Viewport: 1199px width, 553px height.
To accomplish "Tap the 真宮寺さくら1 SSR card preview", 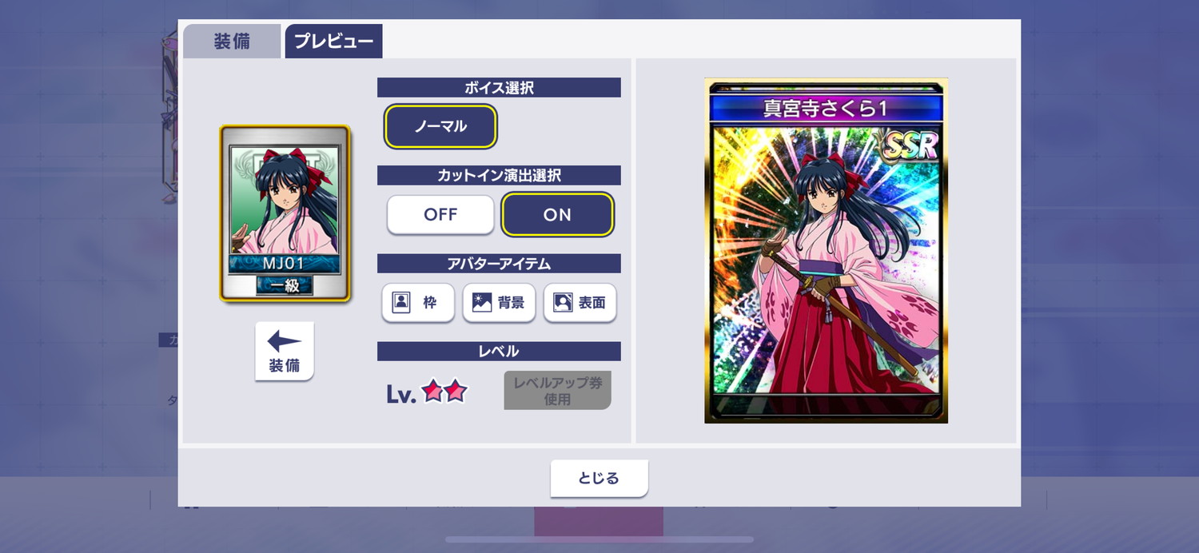I will 826,251.
